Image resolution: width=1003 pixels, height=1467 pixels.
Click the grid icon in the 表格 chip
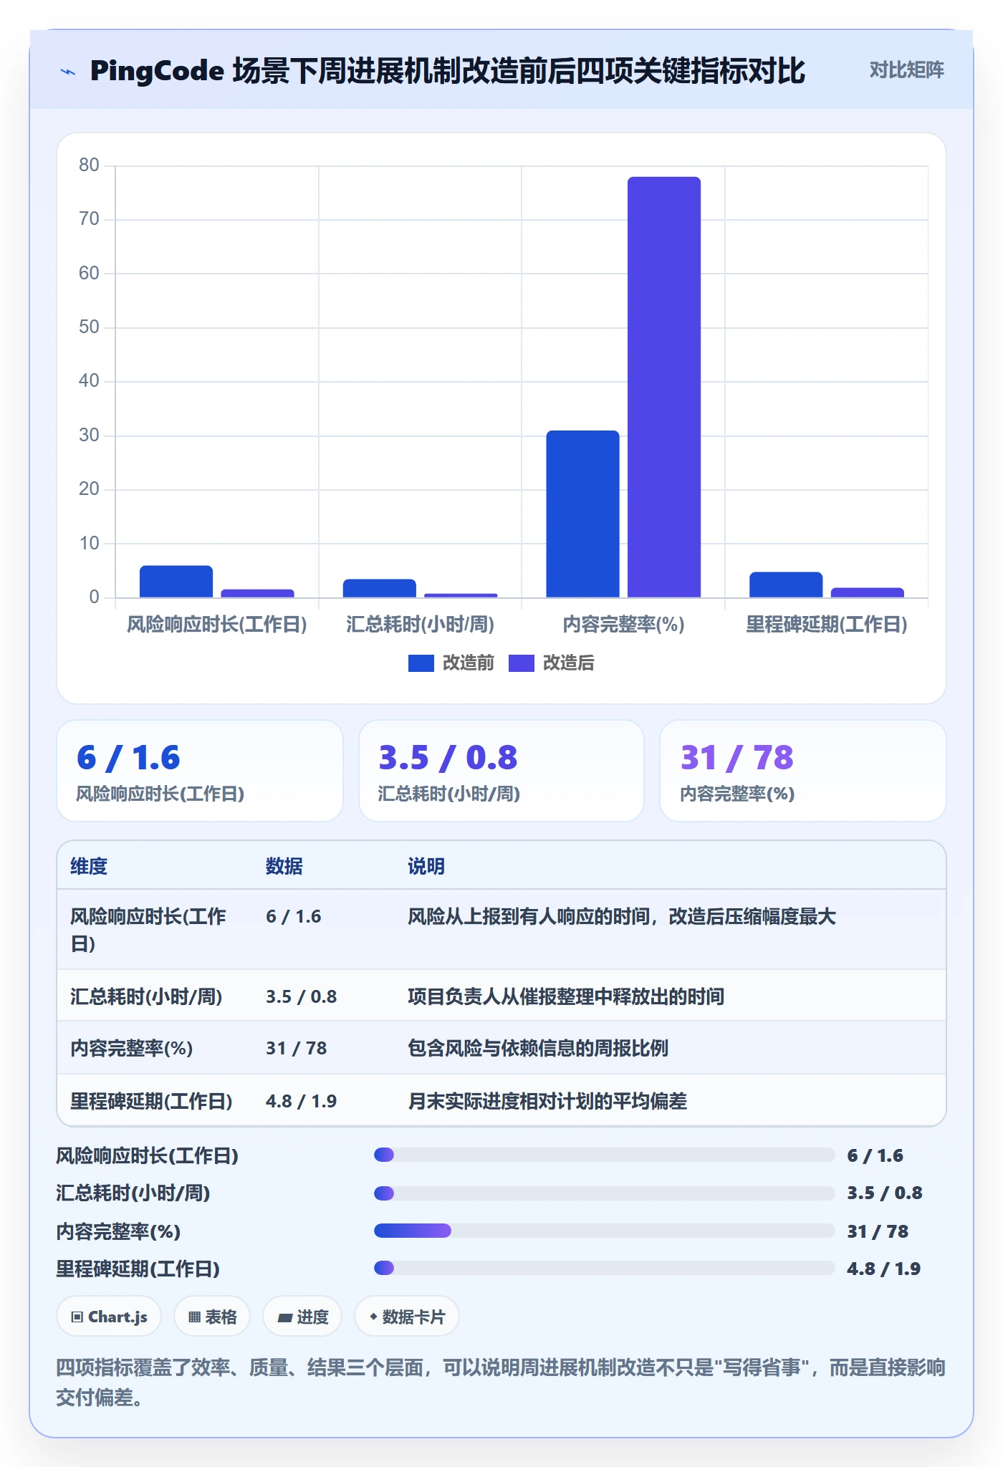click(x=194, y=1317)
